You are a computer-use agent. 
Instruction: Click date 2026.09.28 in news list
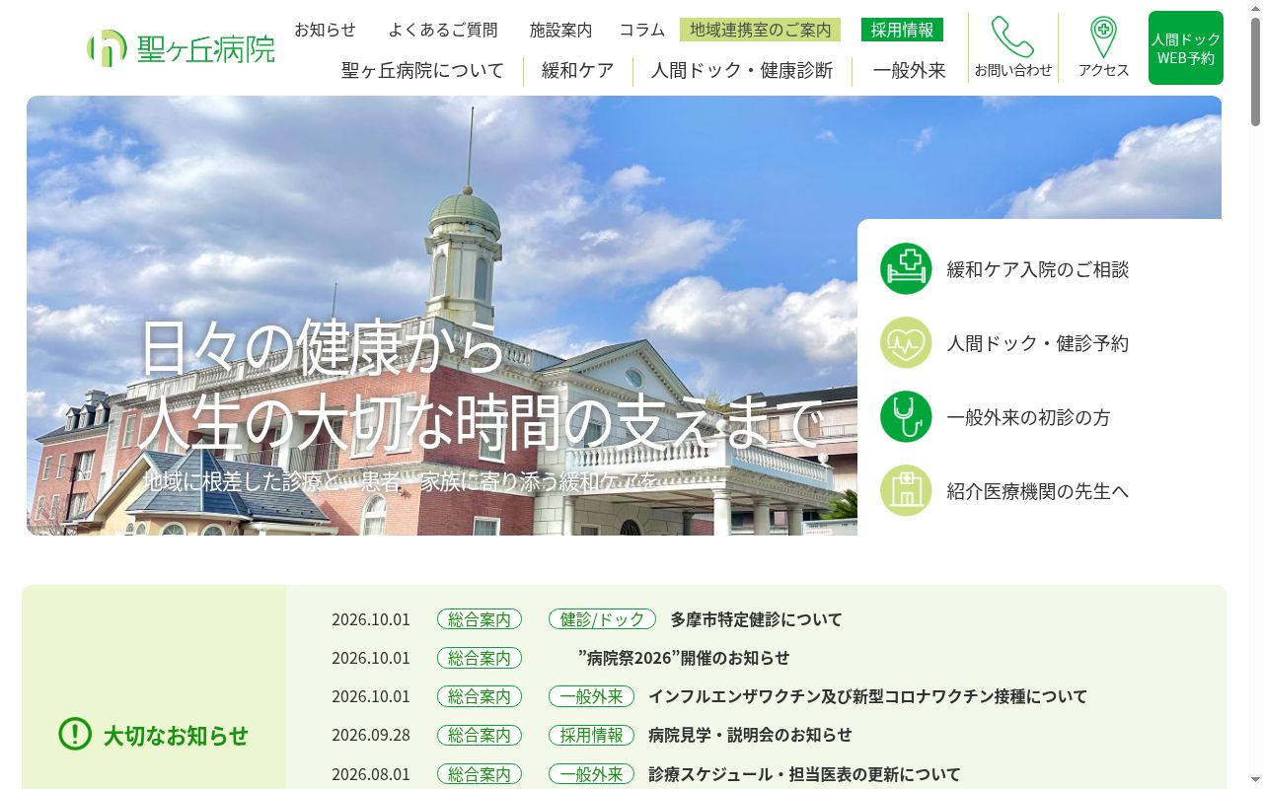(371, 735)
